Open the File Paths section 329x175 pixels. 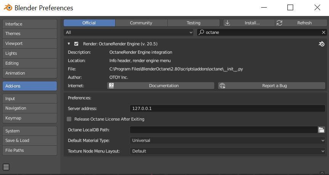[30, 150]
